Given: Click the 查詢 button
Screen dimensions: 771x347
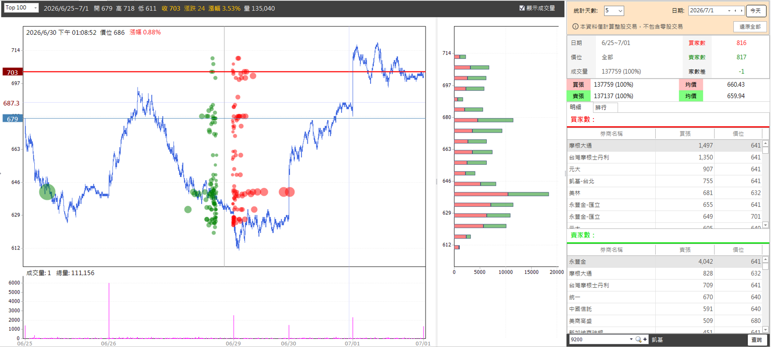Looking at the screenshot, I should pos(757,340).
